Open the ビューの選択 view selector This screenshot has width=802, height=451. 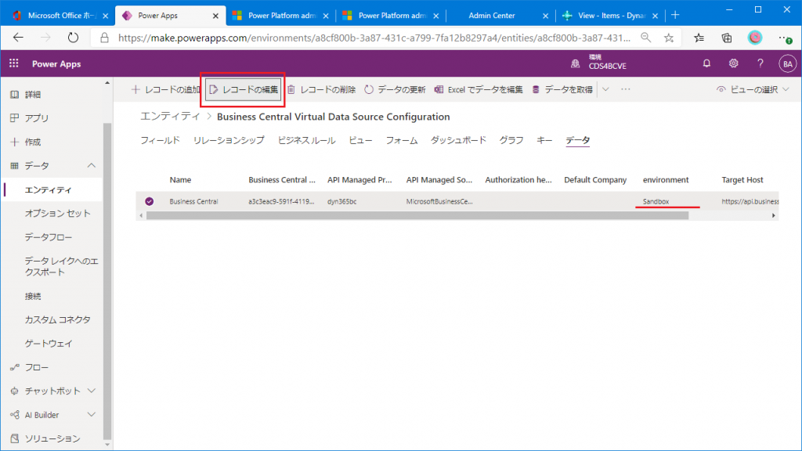(753, 89)
